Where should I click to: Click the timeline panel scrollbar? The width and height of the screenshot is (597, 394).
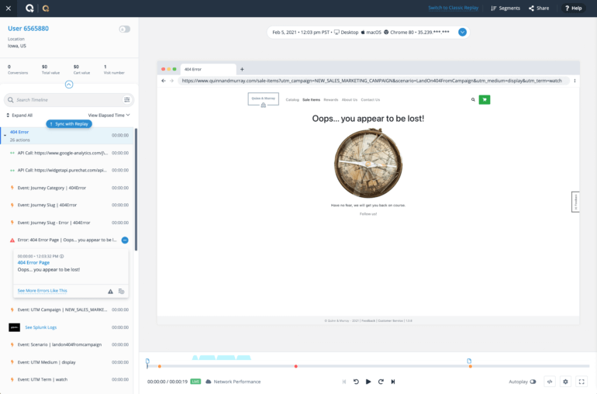pyautogui.click(x=136, y=189)
